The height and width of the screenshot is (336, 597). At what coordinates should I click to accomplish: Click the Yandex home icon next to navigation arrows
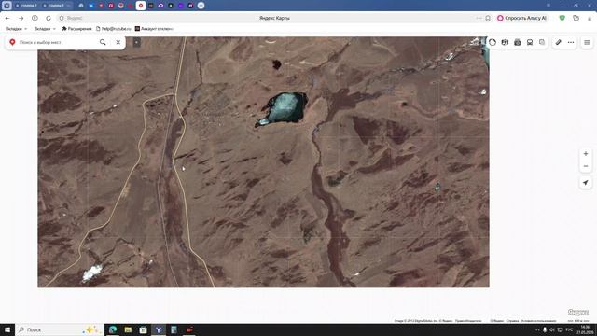tap(35, 18)
